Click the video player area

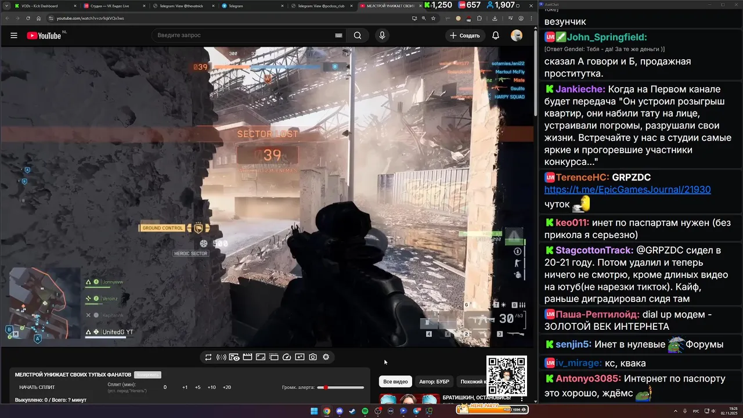pos(268,196)
